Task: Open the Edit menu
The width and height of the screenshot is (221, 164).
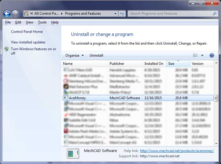Action: (x=18, y=22)
